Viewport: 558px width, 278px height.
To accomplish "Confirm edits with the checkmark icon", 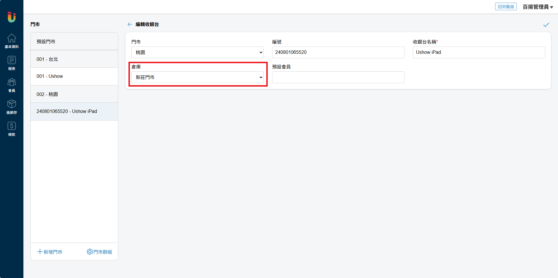I will click(x=546, y=25).
